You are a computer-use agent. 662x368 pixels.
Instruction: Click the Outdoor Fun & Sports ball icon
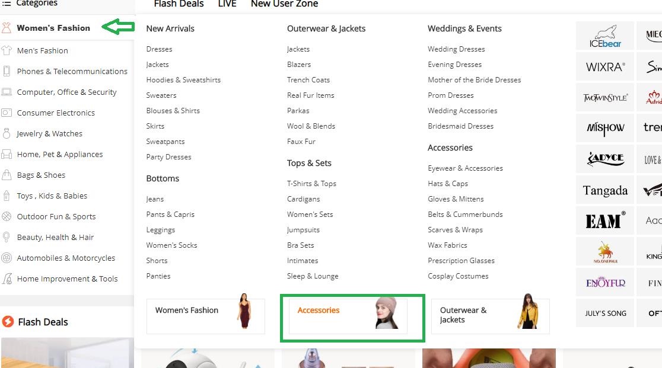click(7, 217)
